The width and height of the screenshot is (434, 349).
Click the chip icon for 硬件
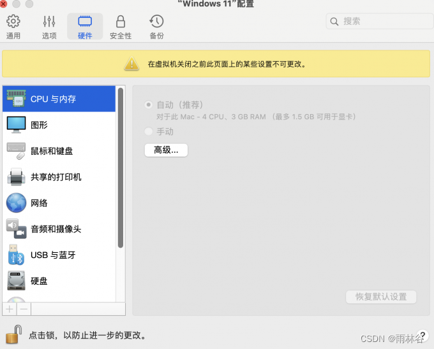85,21
